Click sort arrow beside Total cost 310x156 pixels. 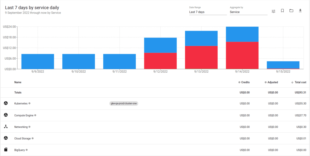292,82
